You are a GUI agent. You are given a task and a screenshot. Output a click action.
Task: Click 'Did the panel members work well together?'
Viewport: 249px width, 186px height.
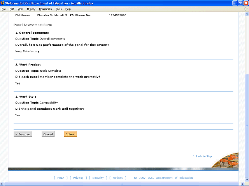point(50,108)
